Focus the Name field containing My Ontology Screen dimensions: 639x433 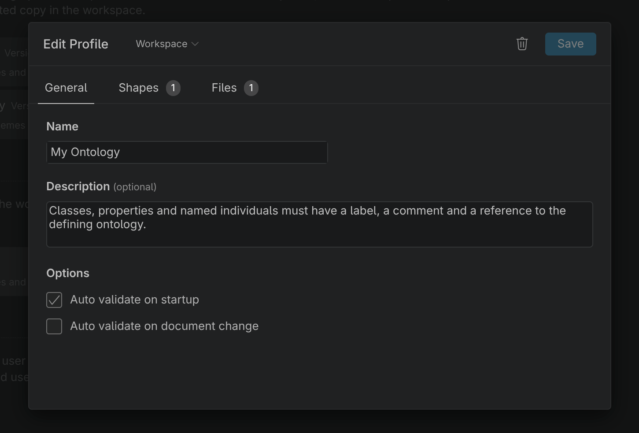[x=187, y=152]
